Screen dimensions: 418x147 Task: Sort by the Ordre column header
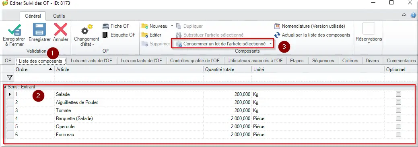click(34, 69)
